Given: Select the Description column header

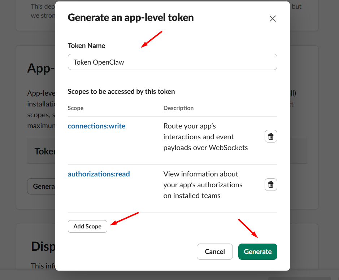Looking at the screenshot, I should (x=178, y=108).
